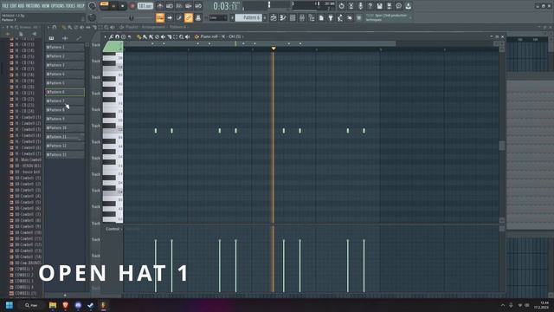The width and height of the screenshot is (554, 312).
Task: Toggle the piano roll magnet snap icon
Action: [x=117, y=36]
